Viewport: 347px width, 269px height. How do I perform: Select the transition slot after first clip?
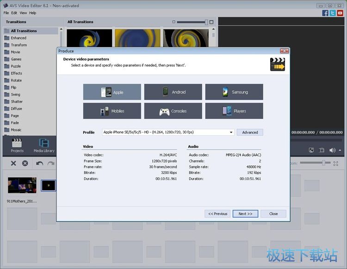[x=49, y=185]
